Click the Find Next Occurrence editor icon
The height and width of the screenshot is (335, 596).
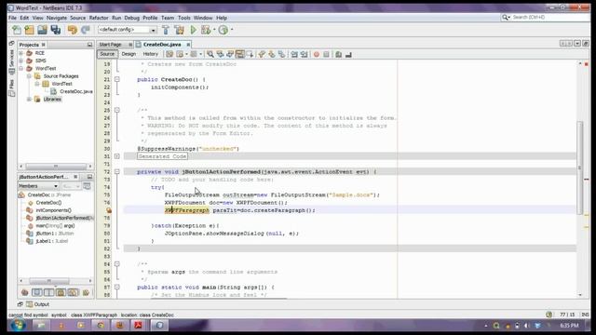pos(230,54)
